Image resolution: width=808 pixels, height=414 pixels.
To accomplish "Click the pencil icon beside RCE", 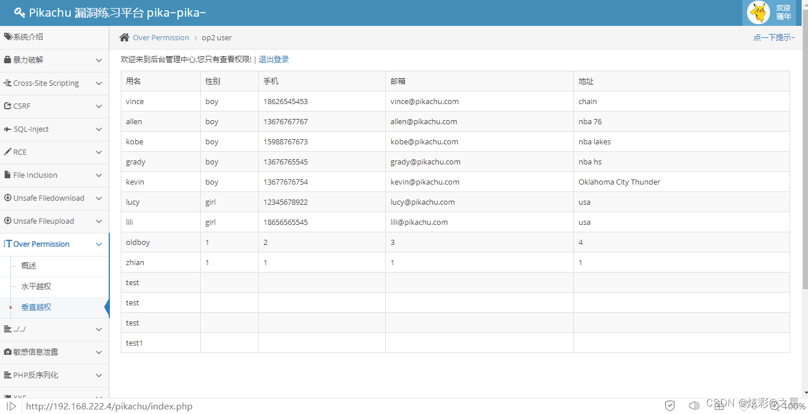I will 7,152.
